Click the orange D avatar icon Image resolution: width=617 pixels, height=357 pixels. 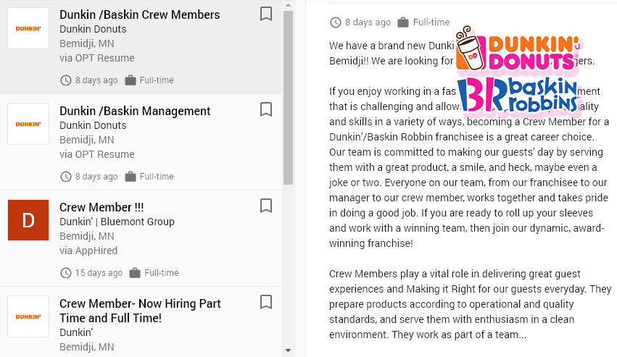click(x=28, y=220)
